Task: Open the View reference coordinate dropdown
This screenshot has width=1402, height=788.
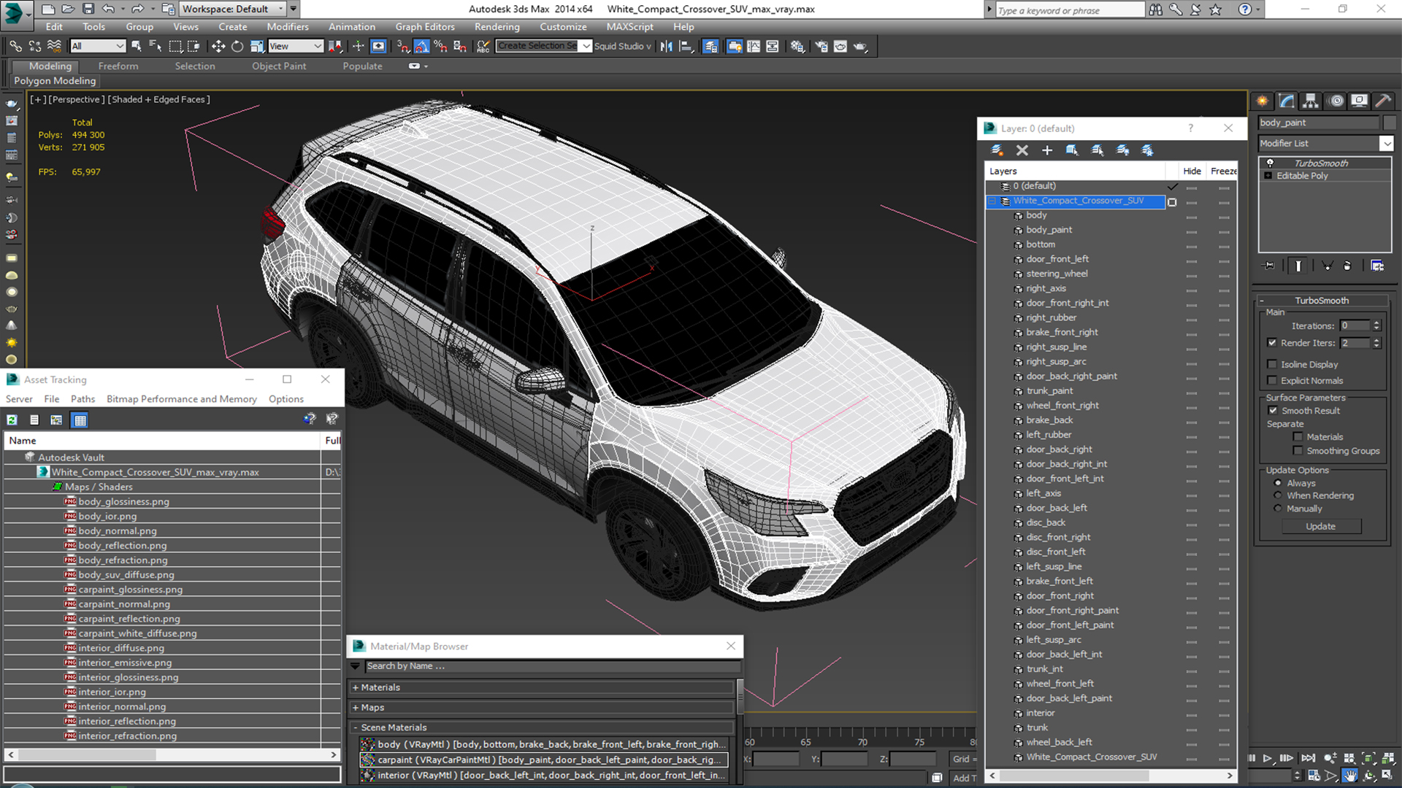Action: click(296, 46)
